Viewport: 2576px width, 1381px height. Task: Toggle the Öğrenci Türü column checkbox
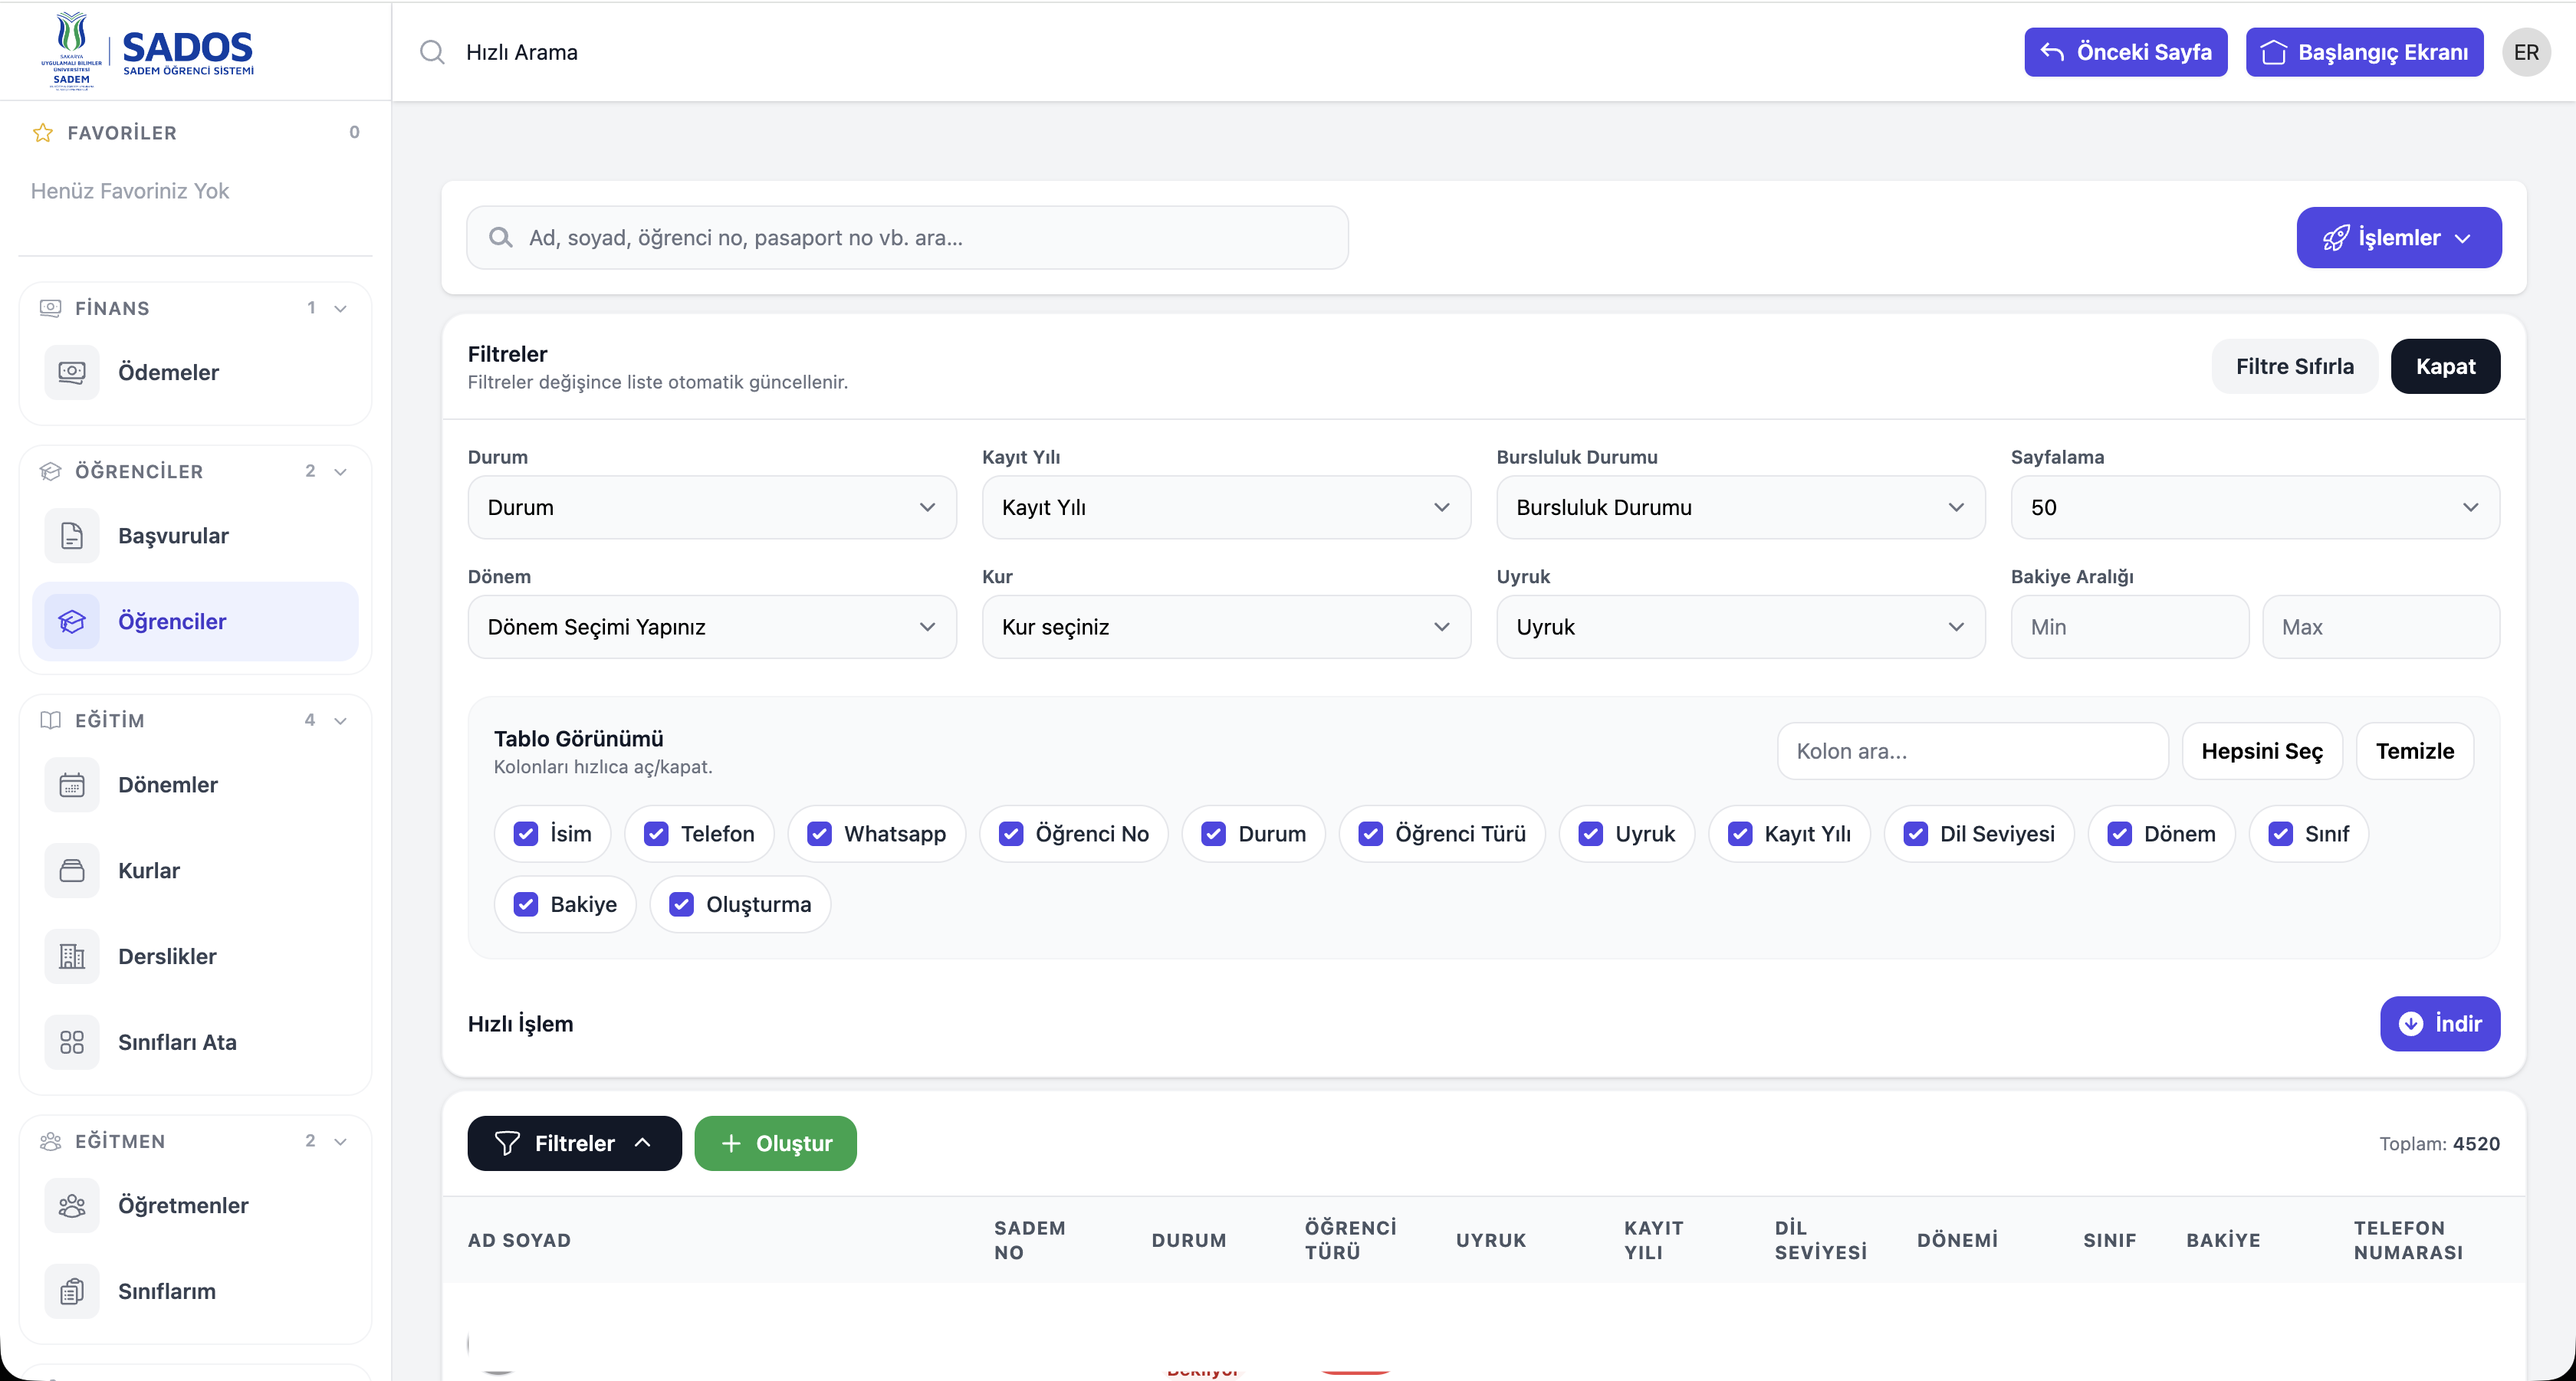coord(1371,833)
